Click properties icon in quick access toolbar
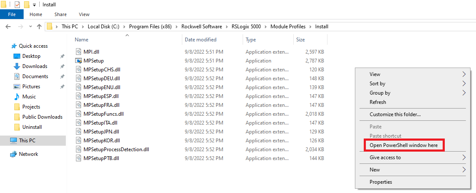Image resolution: width=476 pixels, height=193 pixels. click(x=17, y=5)
